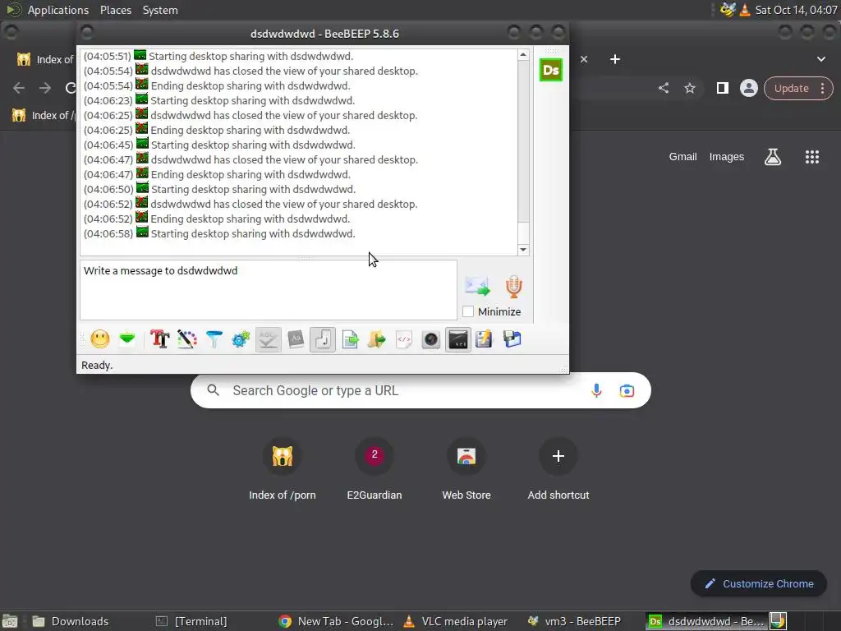This screenshot has width=841, height=631.
Task: Click the Ready status bar text
Action: click(x=97, y=366)
